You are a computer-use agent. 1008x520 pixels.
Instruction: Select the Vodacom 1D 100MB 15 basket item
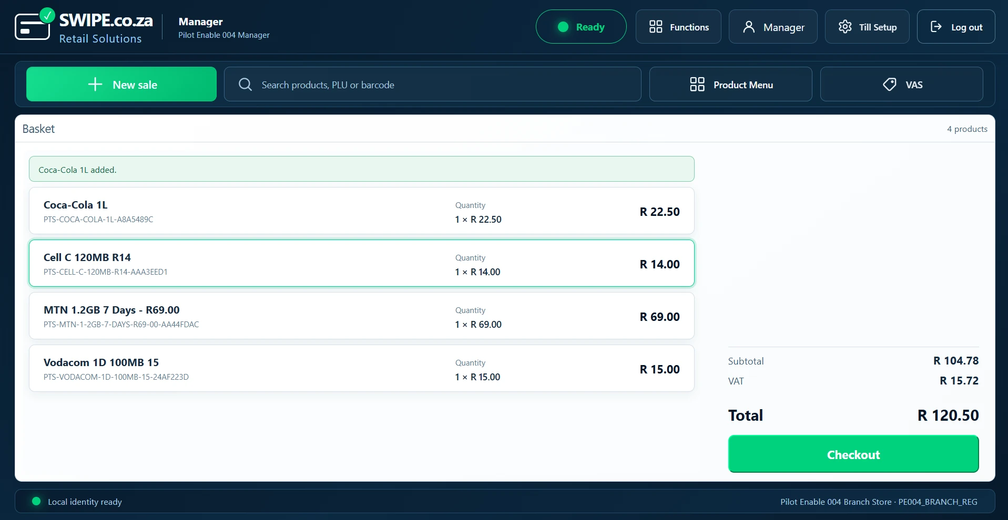pos(362,368)
